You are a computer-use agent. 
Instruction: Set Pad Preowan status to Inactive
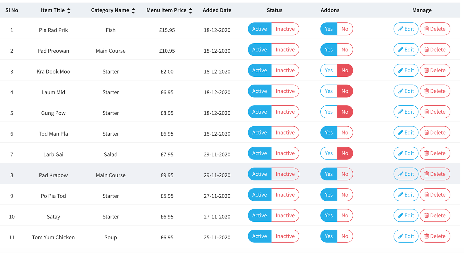285,50
